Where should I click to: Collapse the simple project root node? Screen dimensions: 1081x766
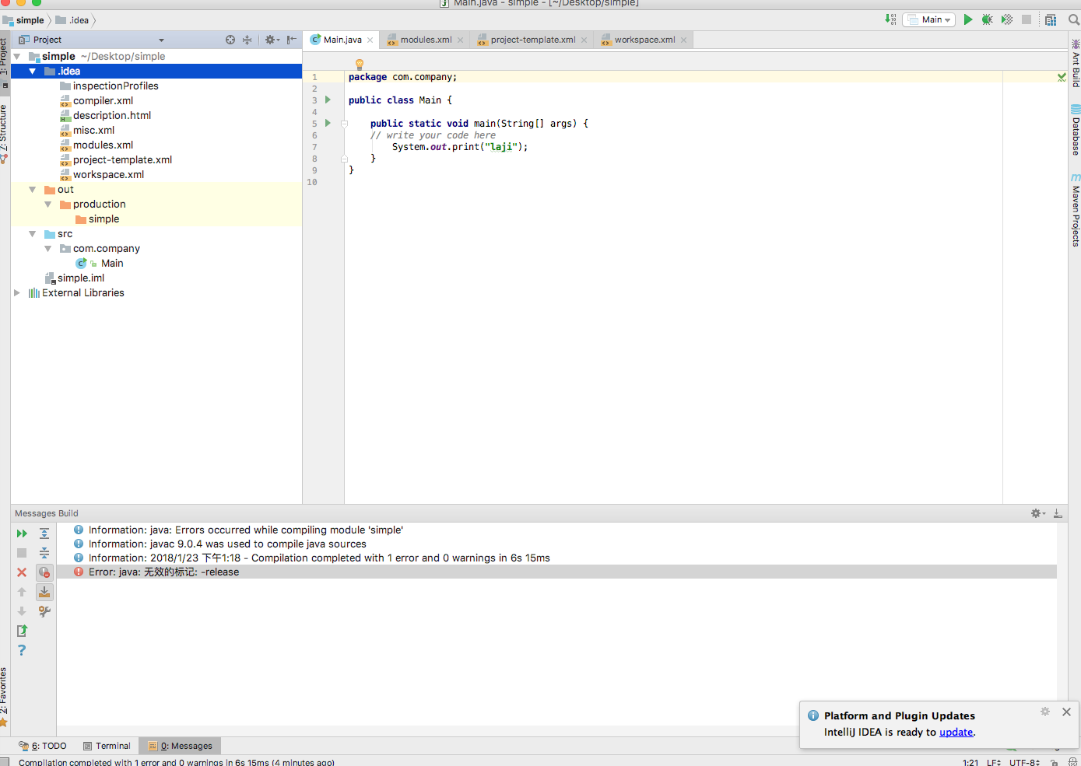click(x=17, y=57)
